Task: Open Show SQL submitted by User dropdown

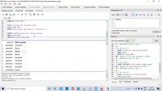Action: 130,41
